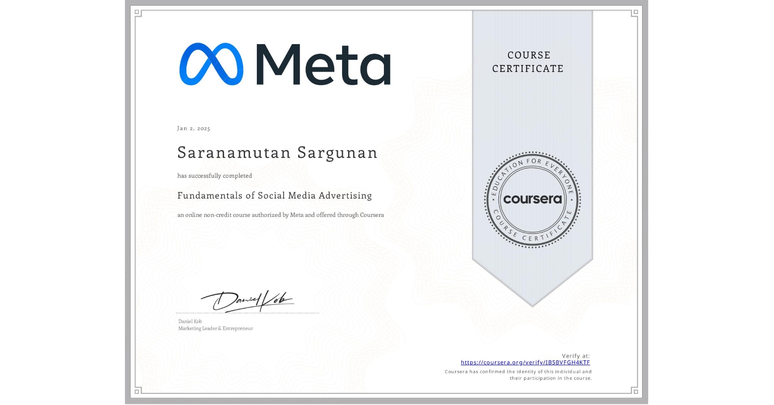
Task: Click the course title Fundamentals of Social Media Advertising
Action: tap(274, 196)
